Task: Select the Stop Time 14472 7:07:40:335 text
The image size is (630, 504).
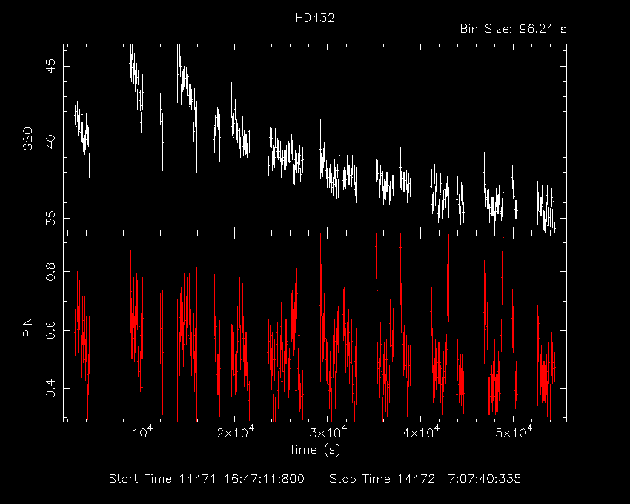Action: click(425, 479)
